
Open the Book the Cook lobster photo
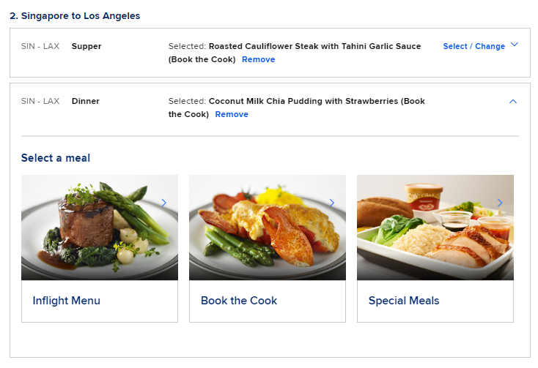[267, 228]
